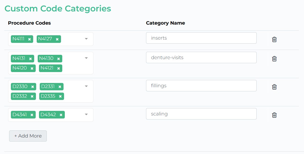304x154 pixels.
Task: Remove code N4111 tag
Action: (x=29, y=39)
